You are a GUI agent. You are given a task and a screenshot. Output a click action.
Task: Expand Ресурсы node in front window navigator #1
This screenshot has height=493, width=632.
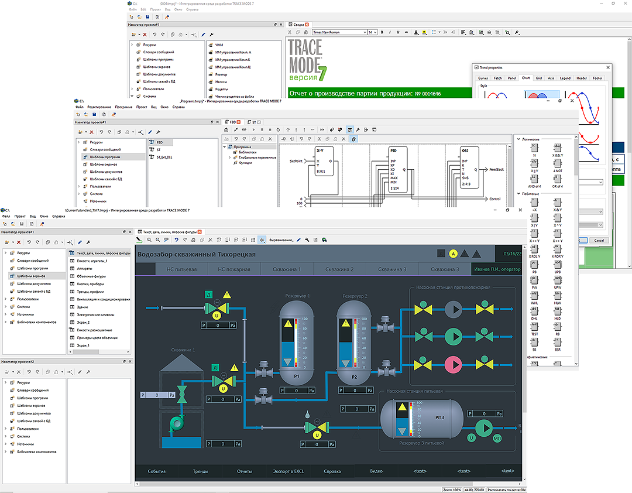coord(6,253)
